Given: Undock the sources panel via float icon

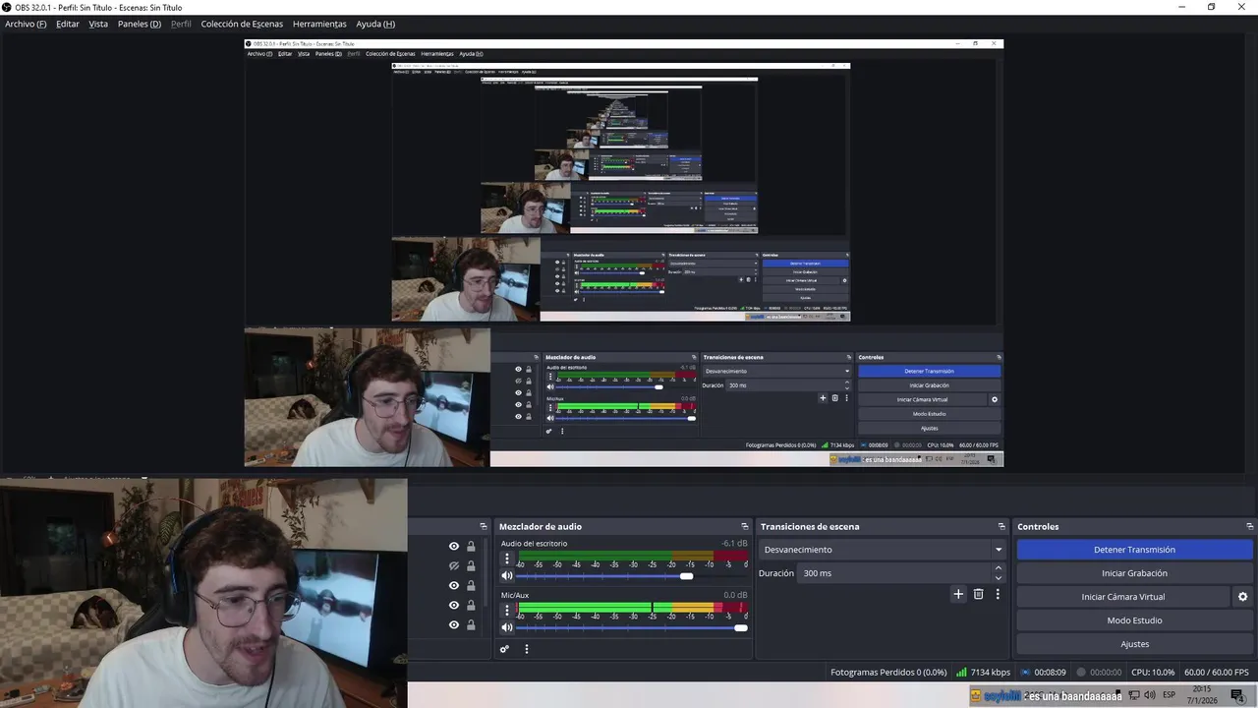Looking at the screenshot, I should [483, 527].
